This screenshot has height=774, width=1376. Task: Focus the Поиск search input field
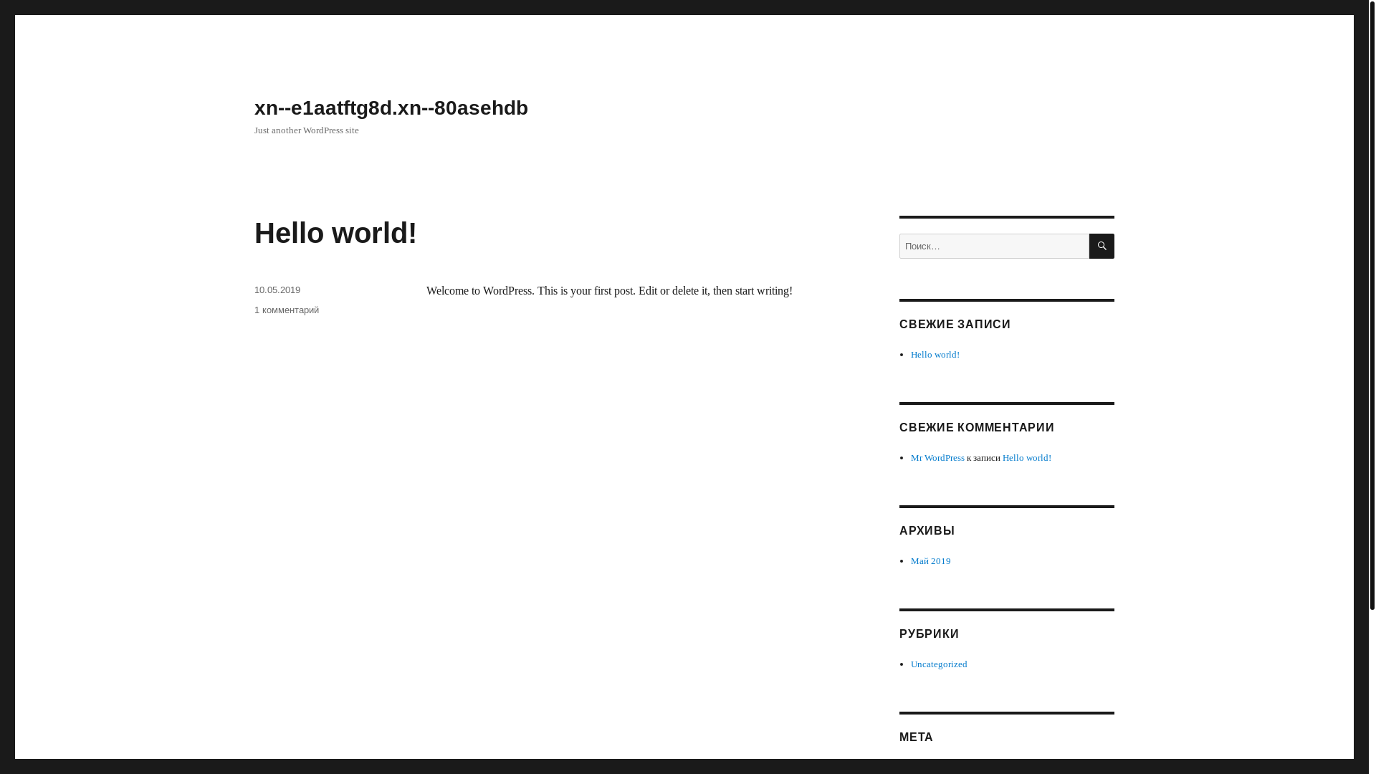994,246
